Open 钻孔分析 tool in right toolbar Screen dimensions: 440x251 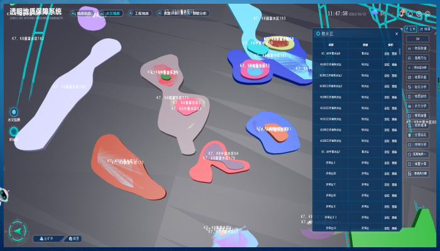[419, 87]
